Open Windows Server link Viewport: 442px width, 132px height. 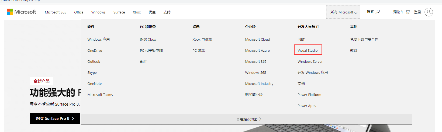pos(310,61)
